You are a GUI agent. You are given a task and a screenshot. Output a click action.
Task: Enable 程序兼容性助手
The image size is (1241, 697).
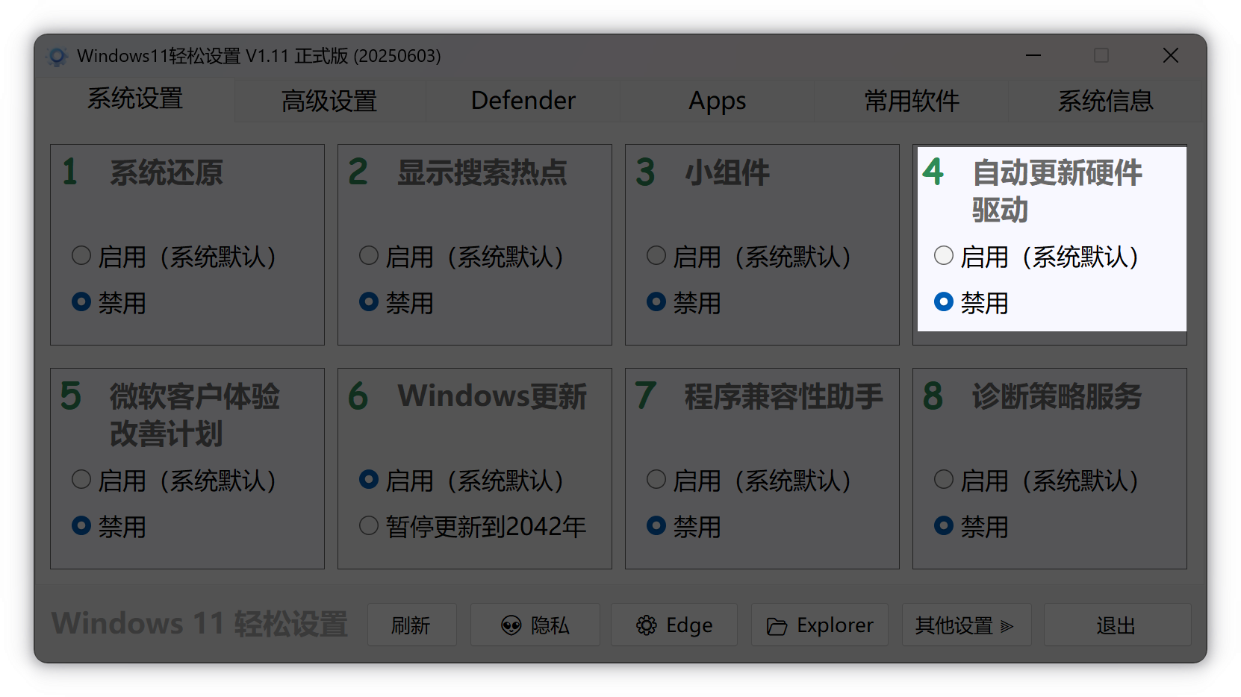[x=656, y=480]
